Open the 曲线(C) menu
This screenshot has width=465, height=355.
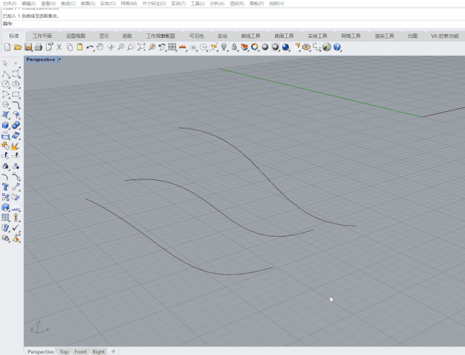click(x=68, y=4)
